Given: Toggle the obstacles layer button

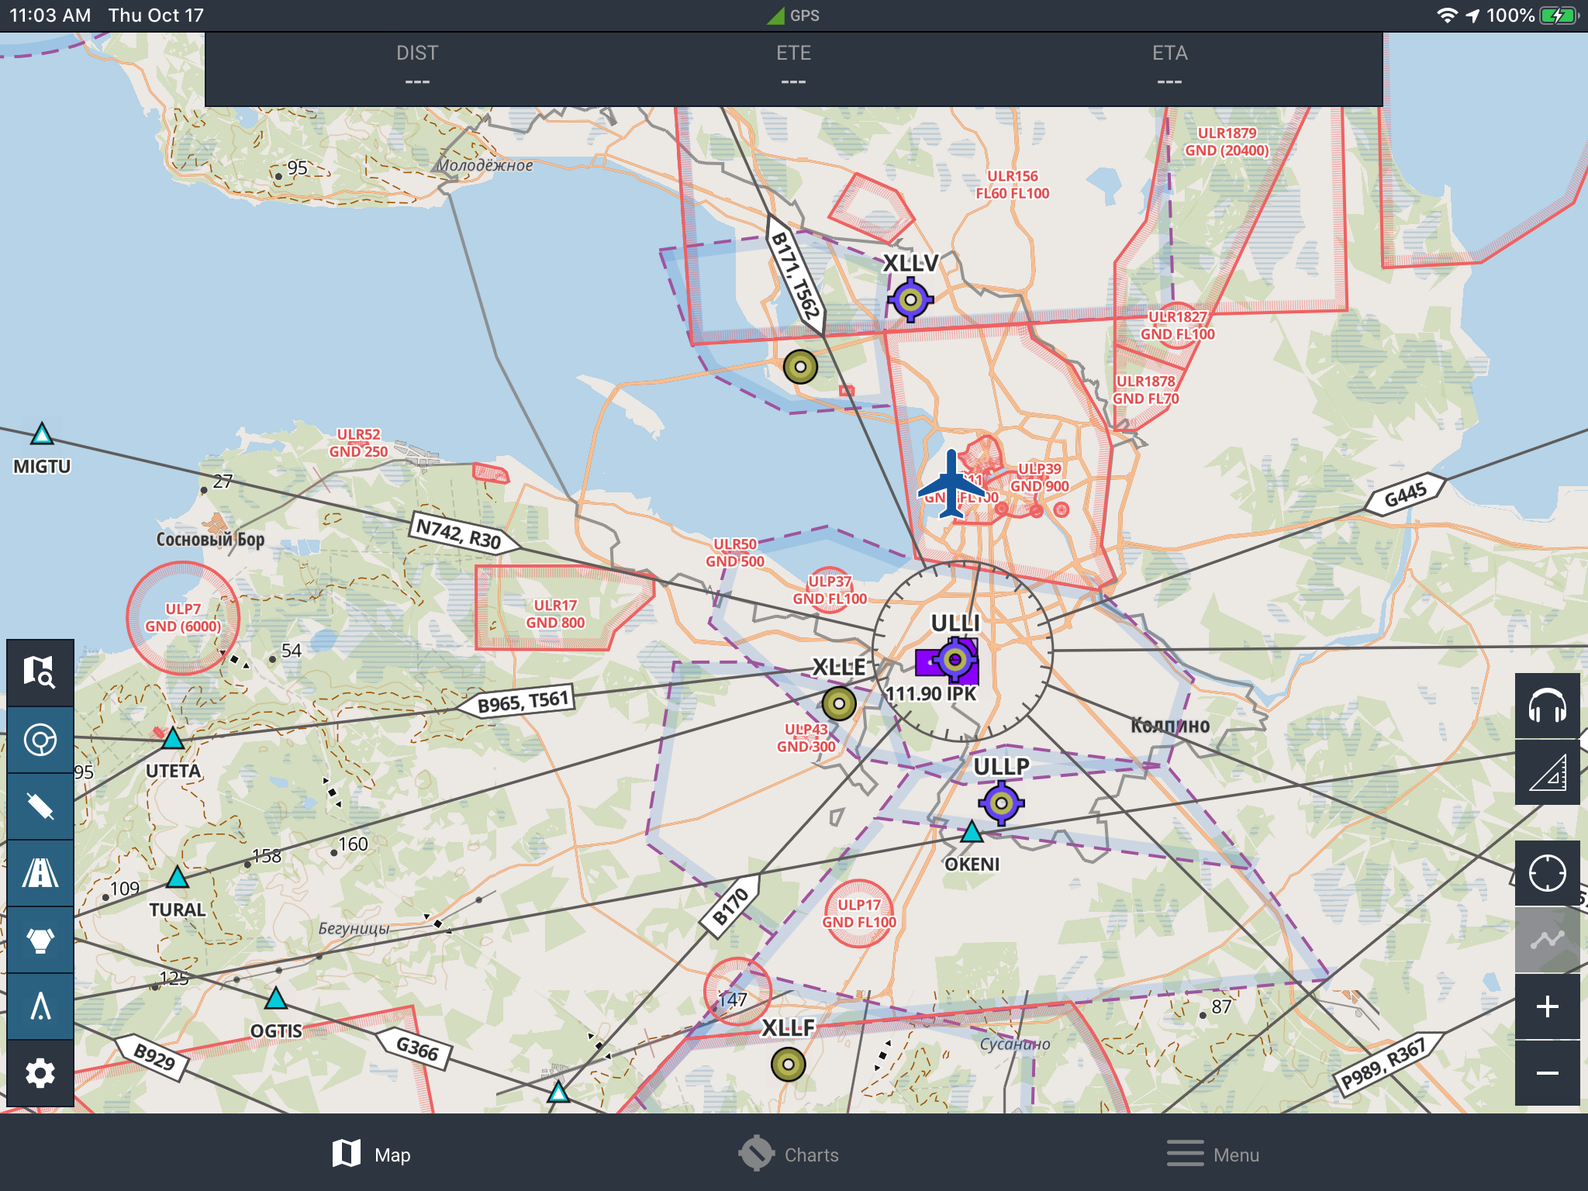Looking at the screenshot, I should click(x=40, y=1006).
